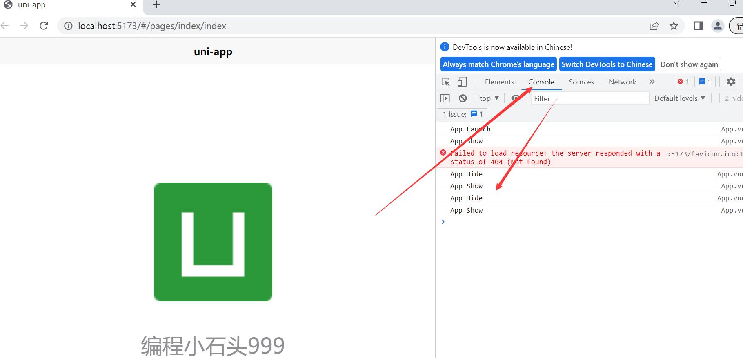Viewport: 743px width, 358px height.
Task: Click the 编程小石头999 title text
Action: 213,346
